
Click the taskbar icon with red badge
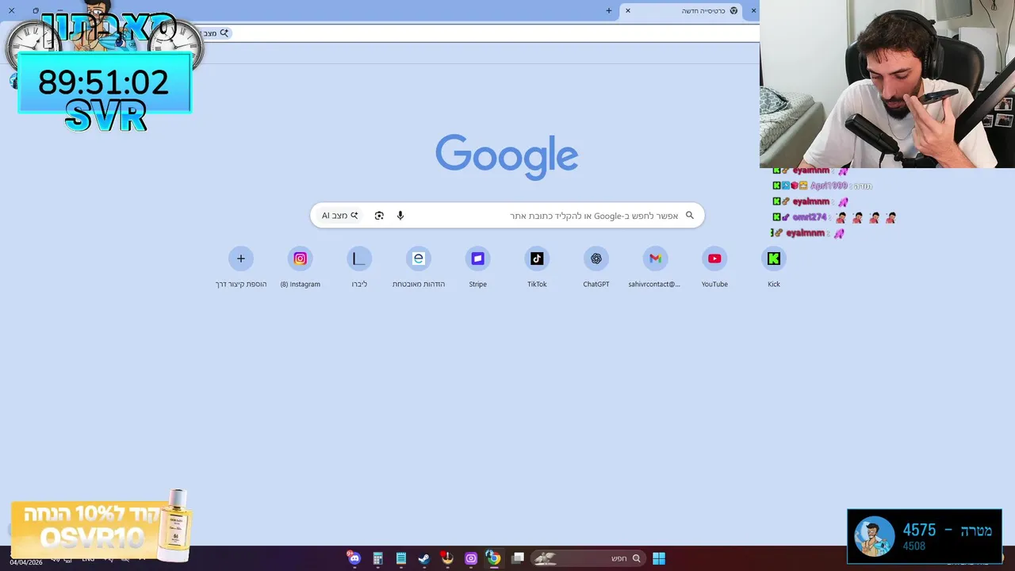point(447,558)
